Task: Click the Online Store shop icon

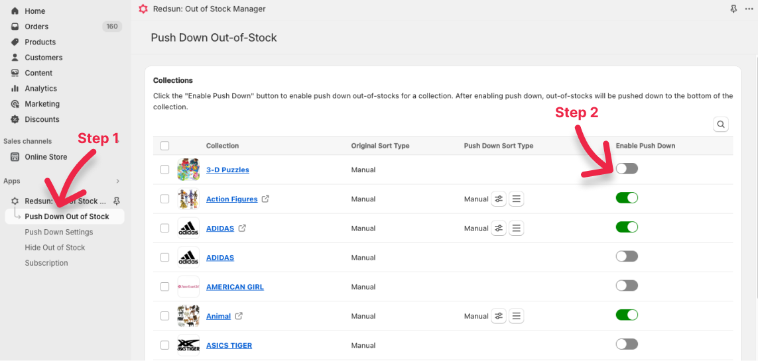Action: point(15,157)
